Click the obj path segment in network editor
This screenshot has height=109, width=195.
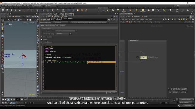coord(128,16)
